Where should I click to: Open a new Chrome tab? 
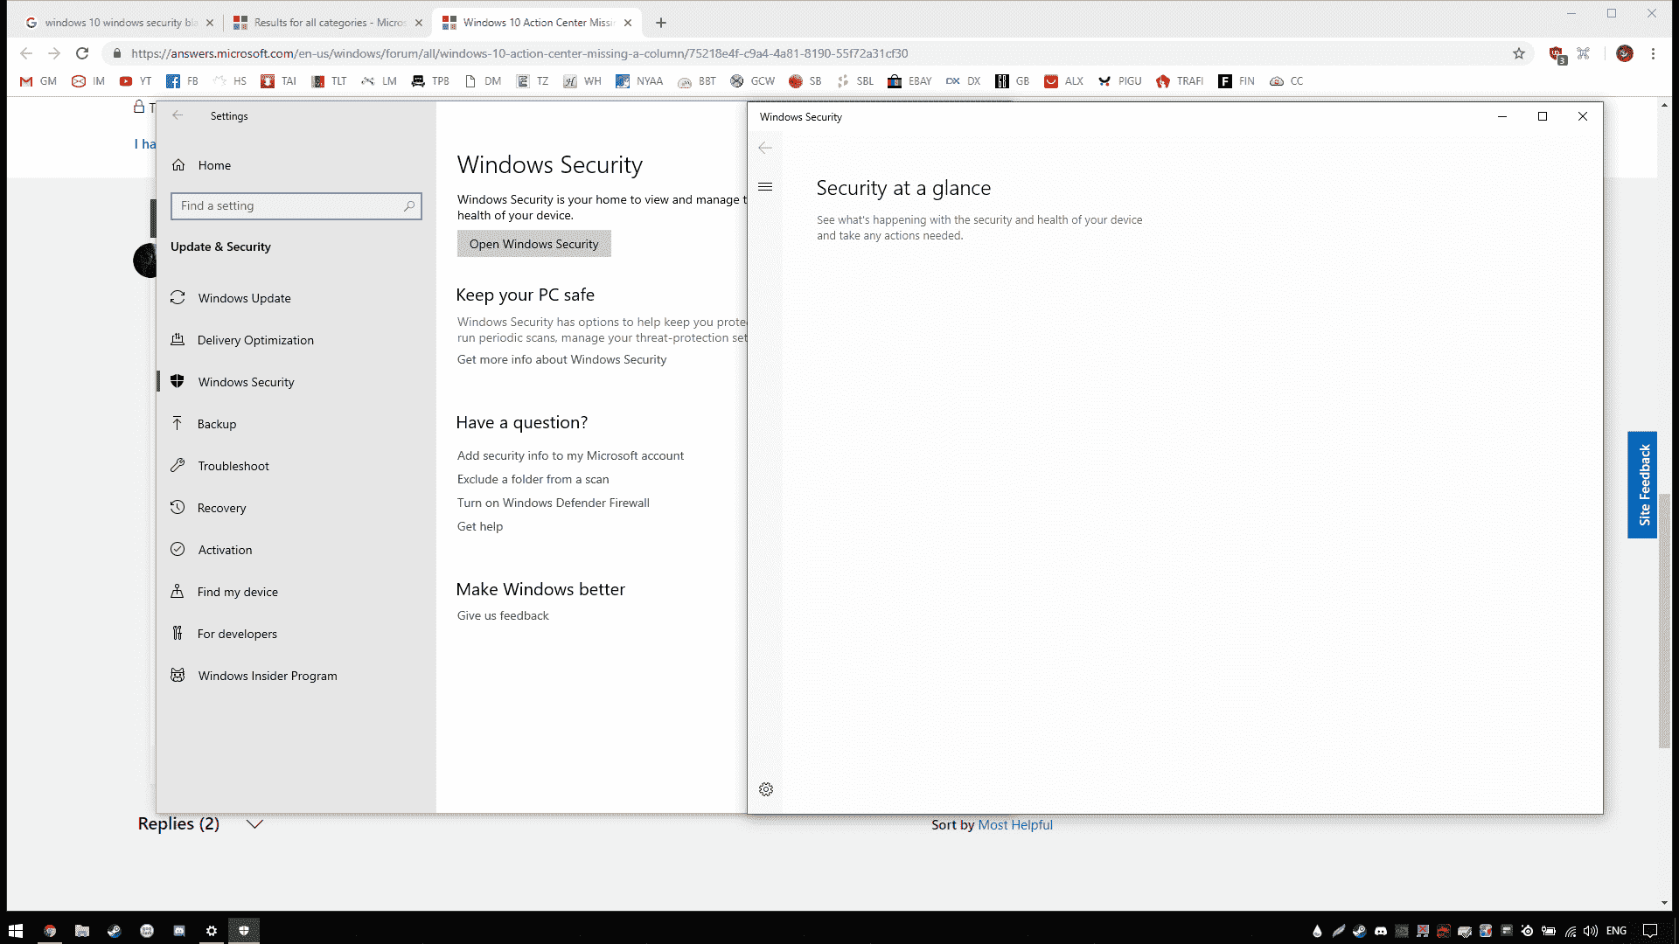click(x=661, y=23)
